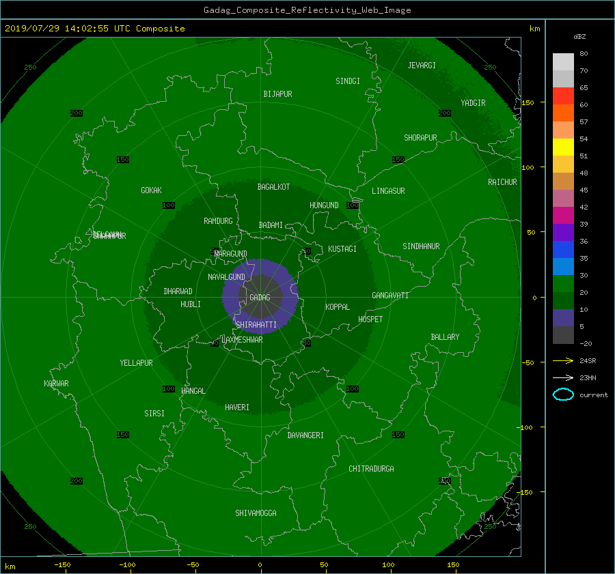The image size is (615, 574).
Task: Click the KUSTAGI town label
Action: click(342, 249)
